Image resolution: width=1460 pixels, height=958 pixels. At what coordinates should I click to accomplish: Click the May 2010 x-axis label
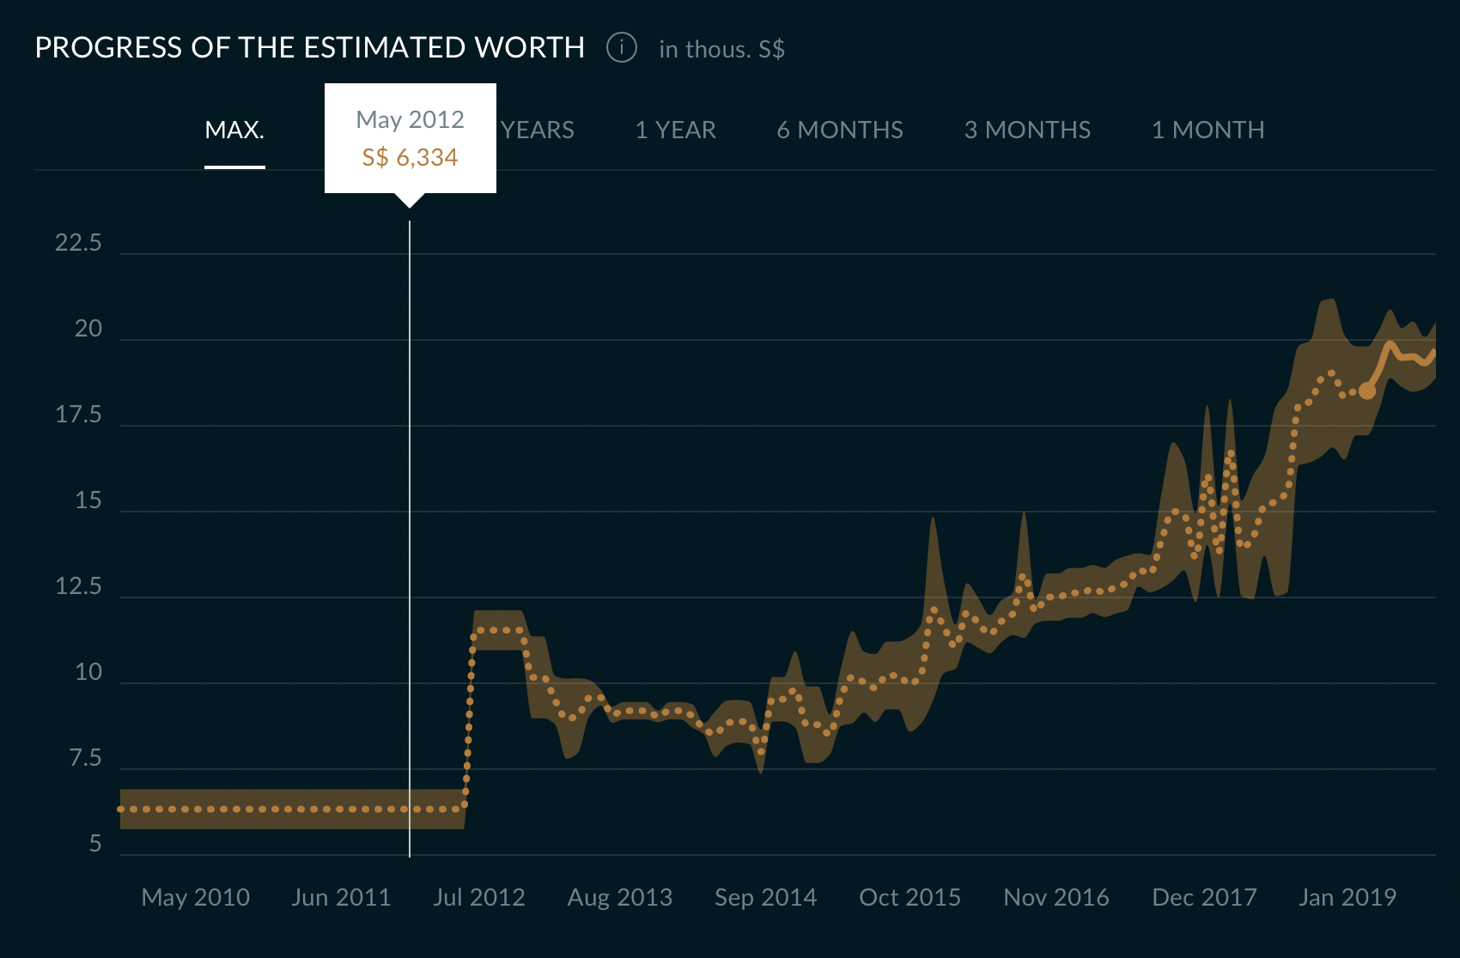(x=196, y=897)
